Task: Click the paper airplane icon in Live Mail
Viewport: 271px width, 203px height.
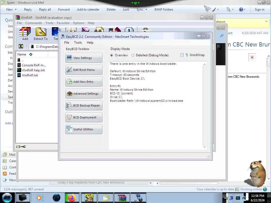Action: pyautogui.click(x=207, y=9)
